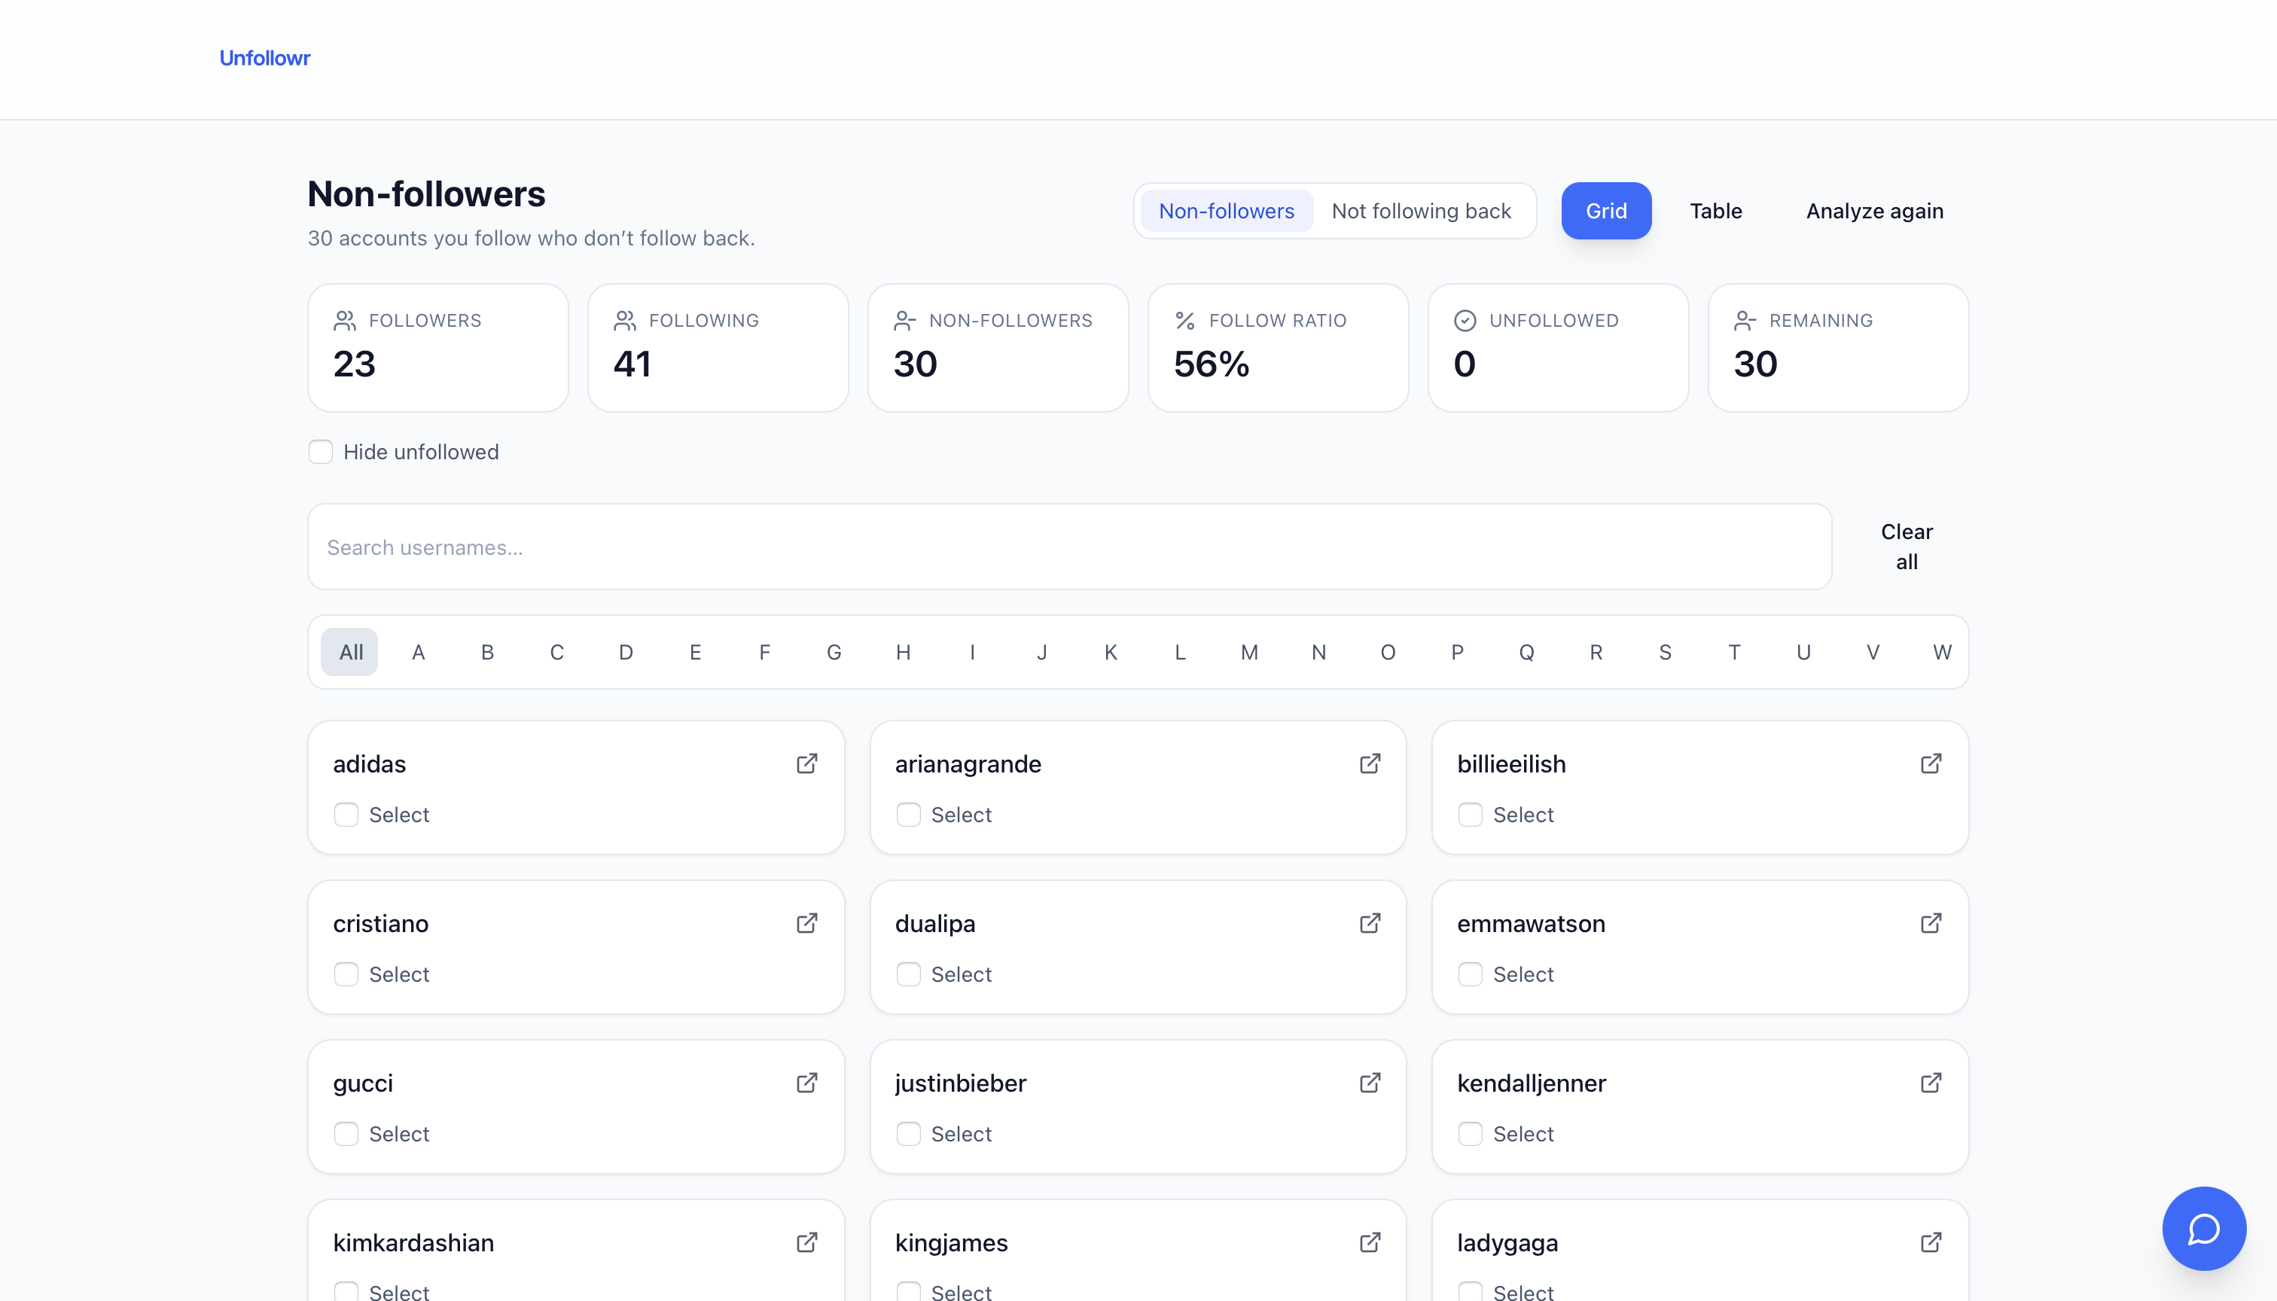Click Analyze again

[1875, 211]
